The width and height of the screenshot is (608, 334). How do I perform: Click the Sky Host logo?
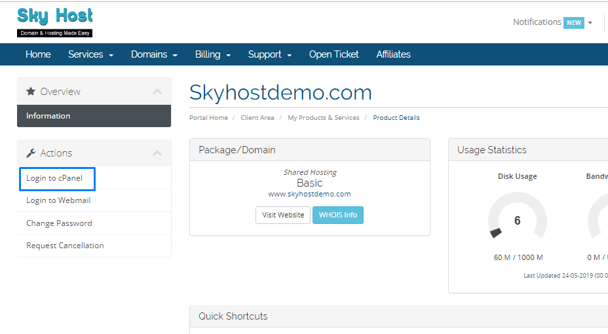pyautogui.click(x=55, y=22)
